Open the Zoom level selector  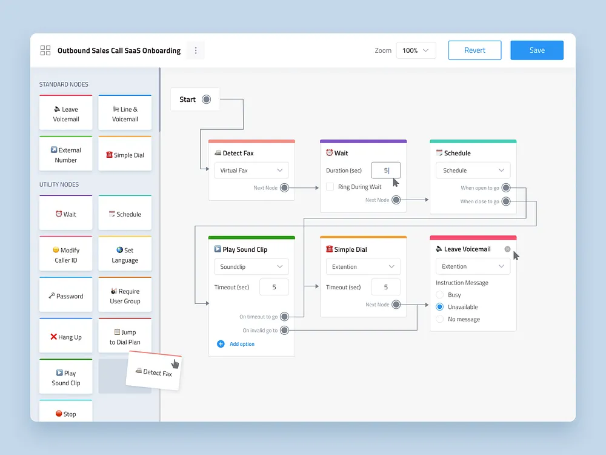pos(416,50)
